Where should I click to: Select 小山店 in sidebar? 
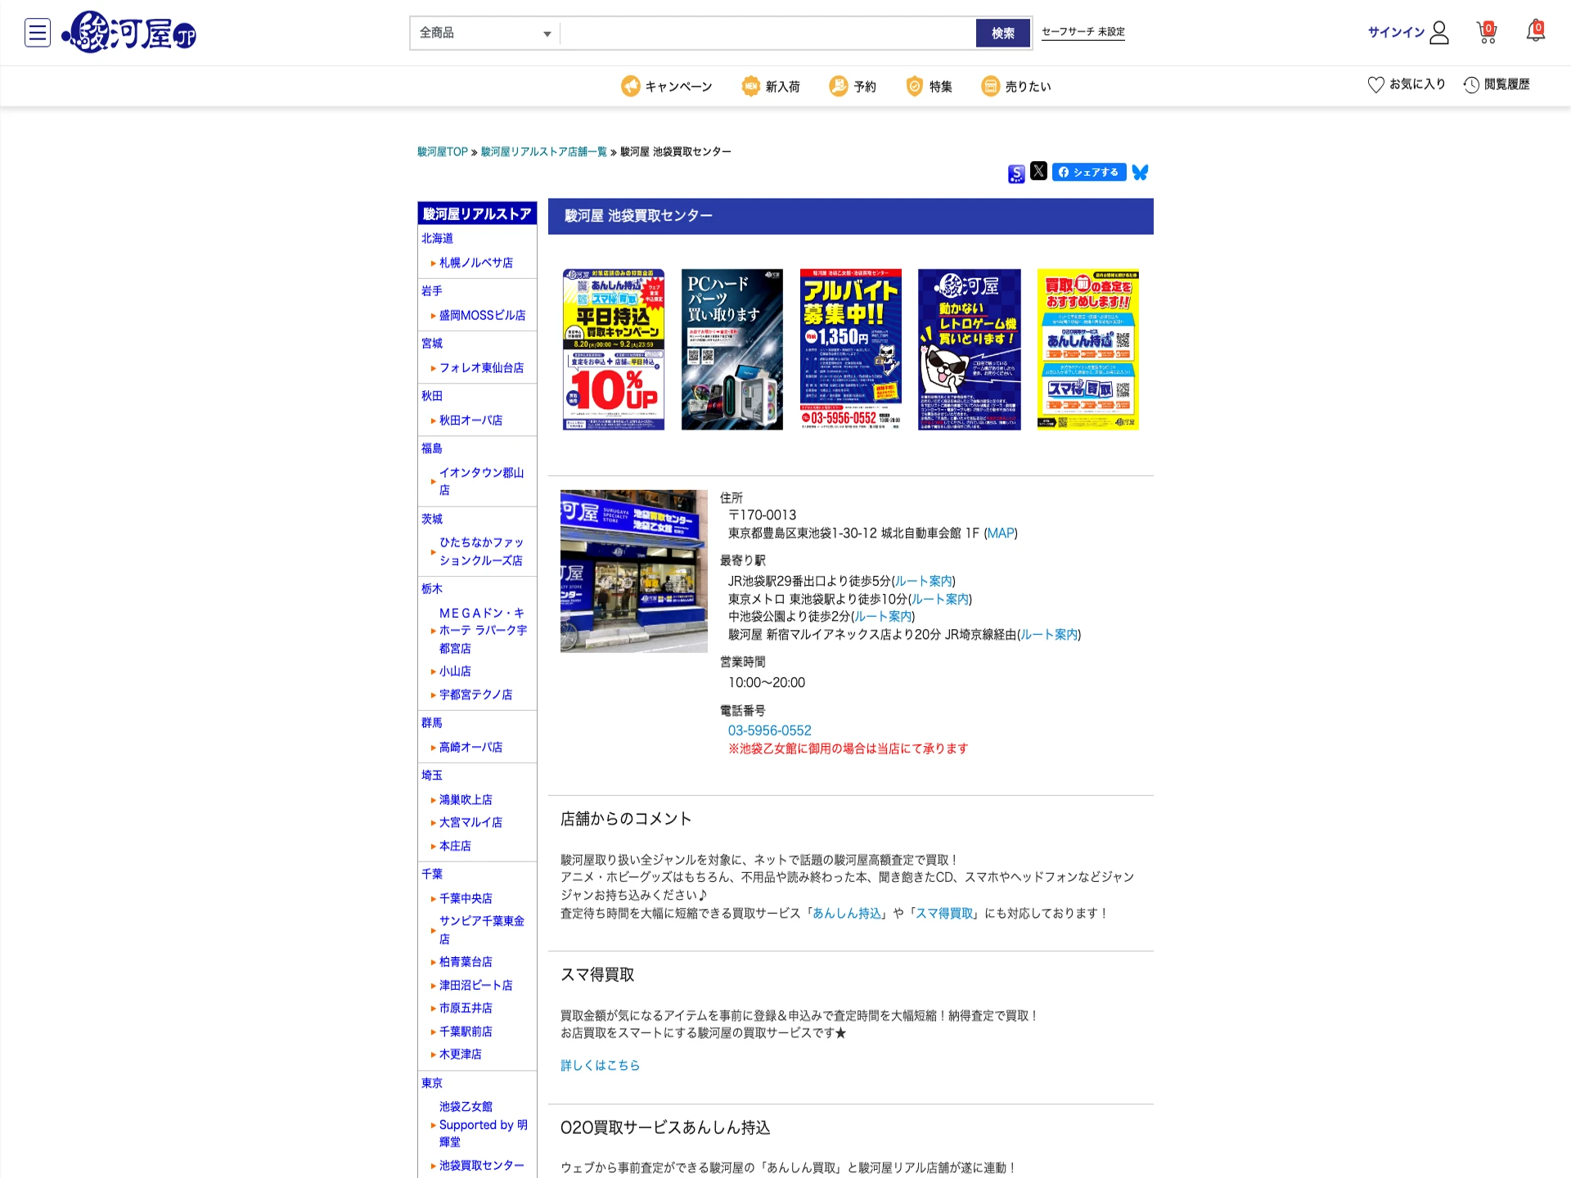[x=455, y=672]
